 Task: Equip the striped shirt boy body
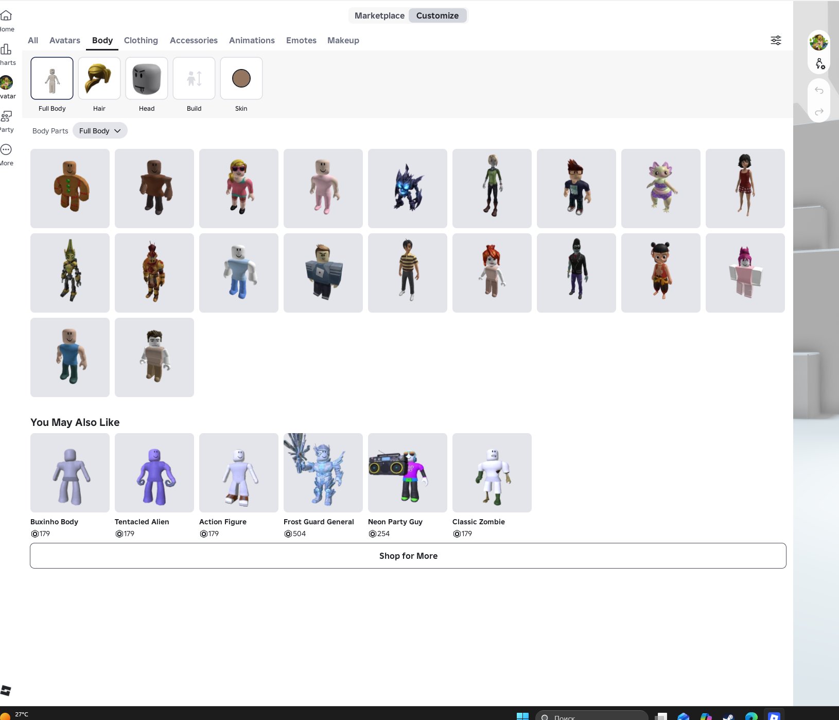click(408, 273)
